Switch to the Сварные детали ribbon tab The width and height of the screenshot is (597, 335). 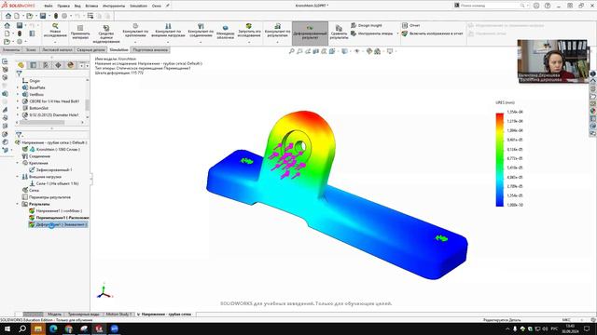90,49
